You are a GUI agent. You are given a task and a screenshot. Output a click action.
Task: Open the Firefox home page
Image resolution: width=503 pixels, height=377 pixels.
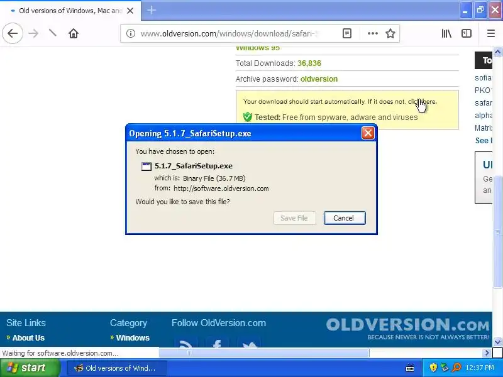[74, 33]
